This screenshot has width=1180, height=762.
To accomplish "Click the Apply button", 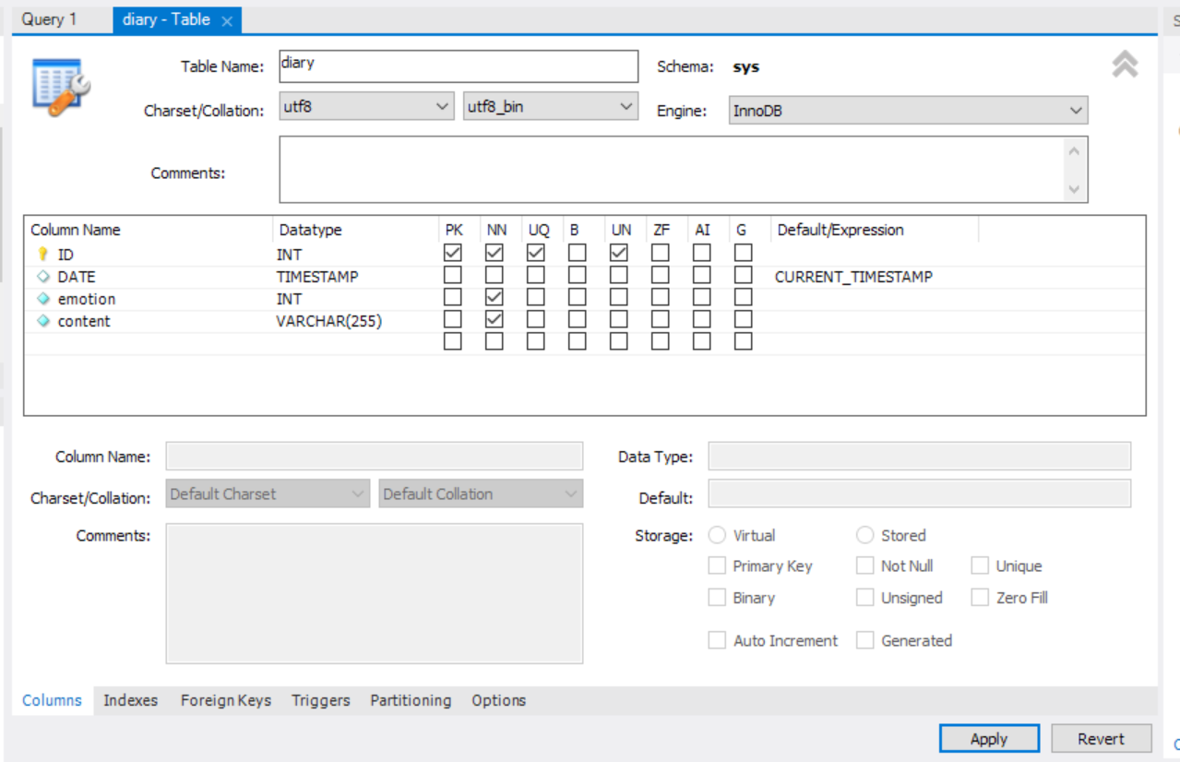I will (x=988, y=738).
